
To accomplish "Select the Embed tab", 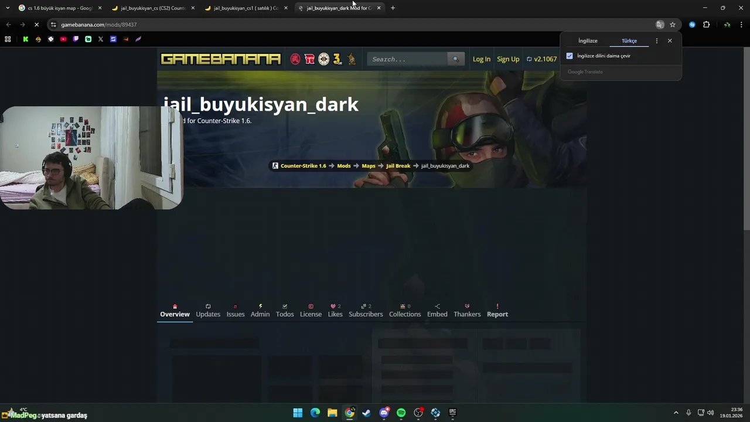I will (x=437, y=311).
